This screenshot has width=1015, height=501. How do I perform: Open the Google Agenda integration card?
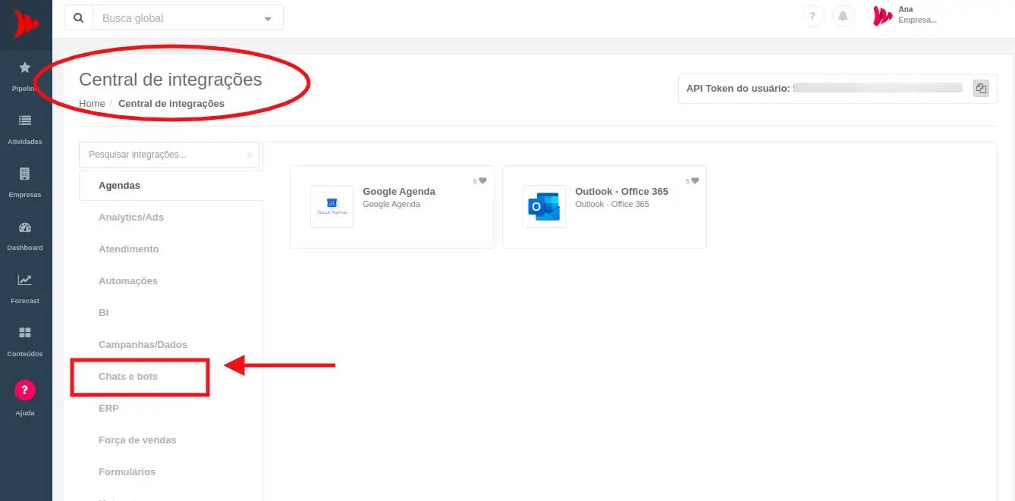coord(391,207)
